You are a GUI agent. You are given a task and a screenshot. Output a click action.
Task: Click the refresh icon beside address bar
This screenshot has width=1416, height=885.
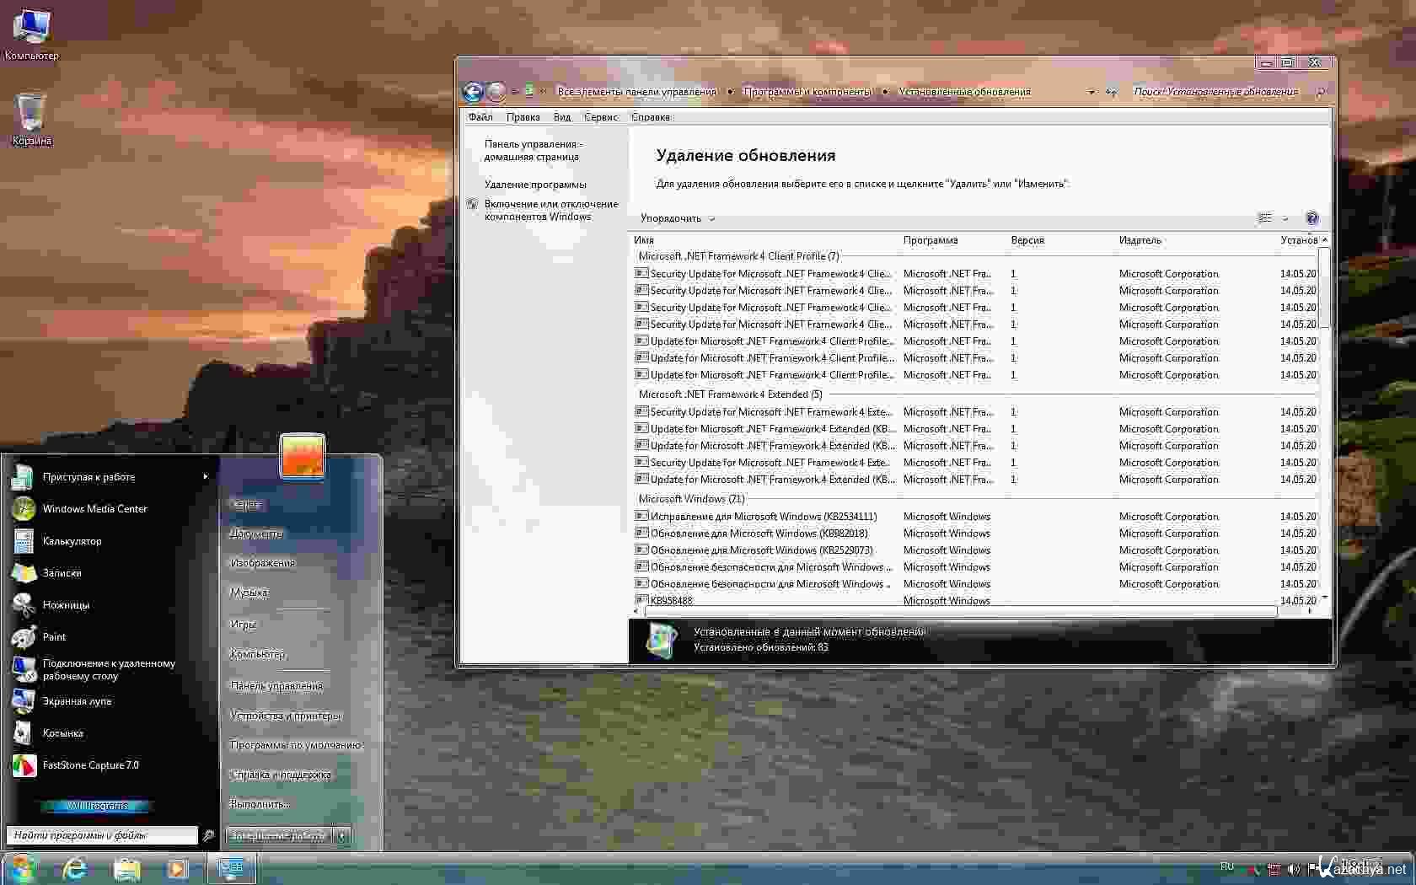click(1112, 92)
